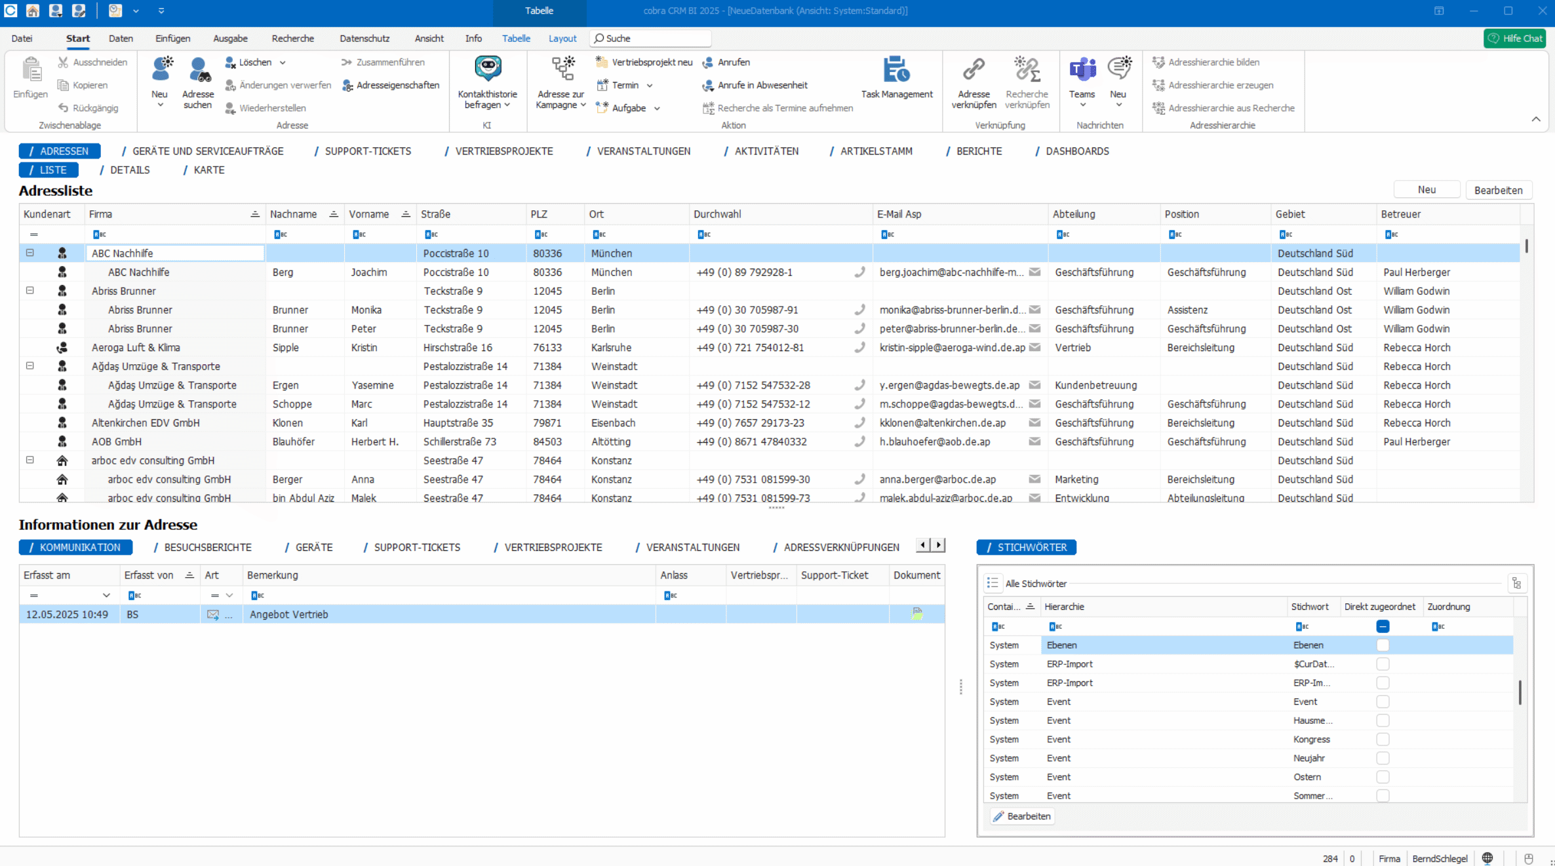Check the box in Event Hausme row
This screenshot has height=866, width=1555.
point(1383,721)
